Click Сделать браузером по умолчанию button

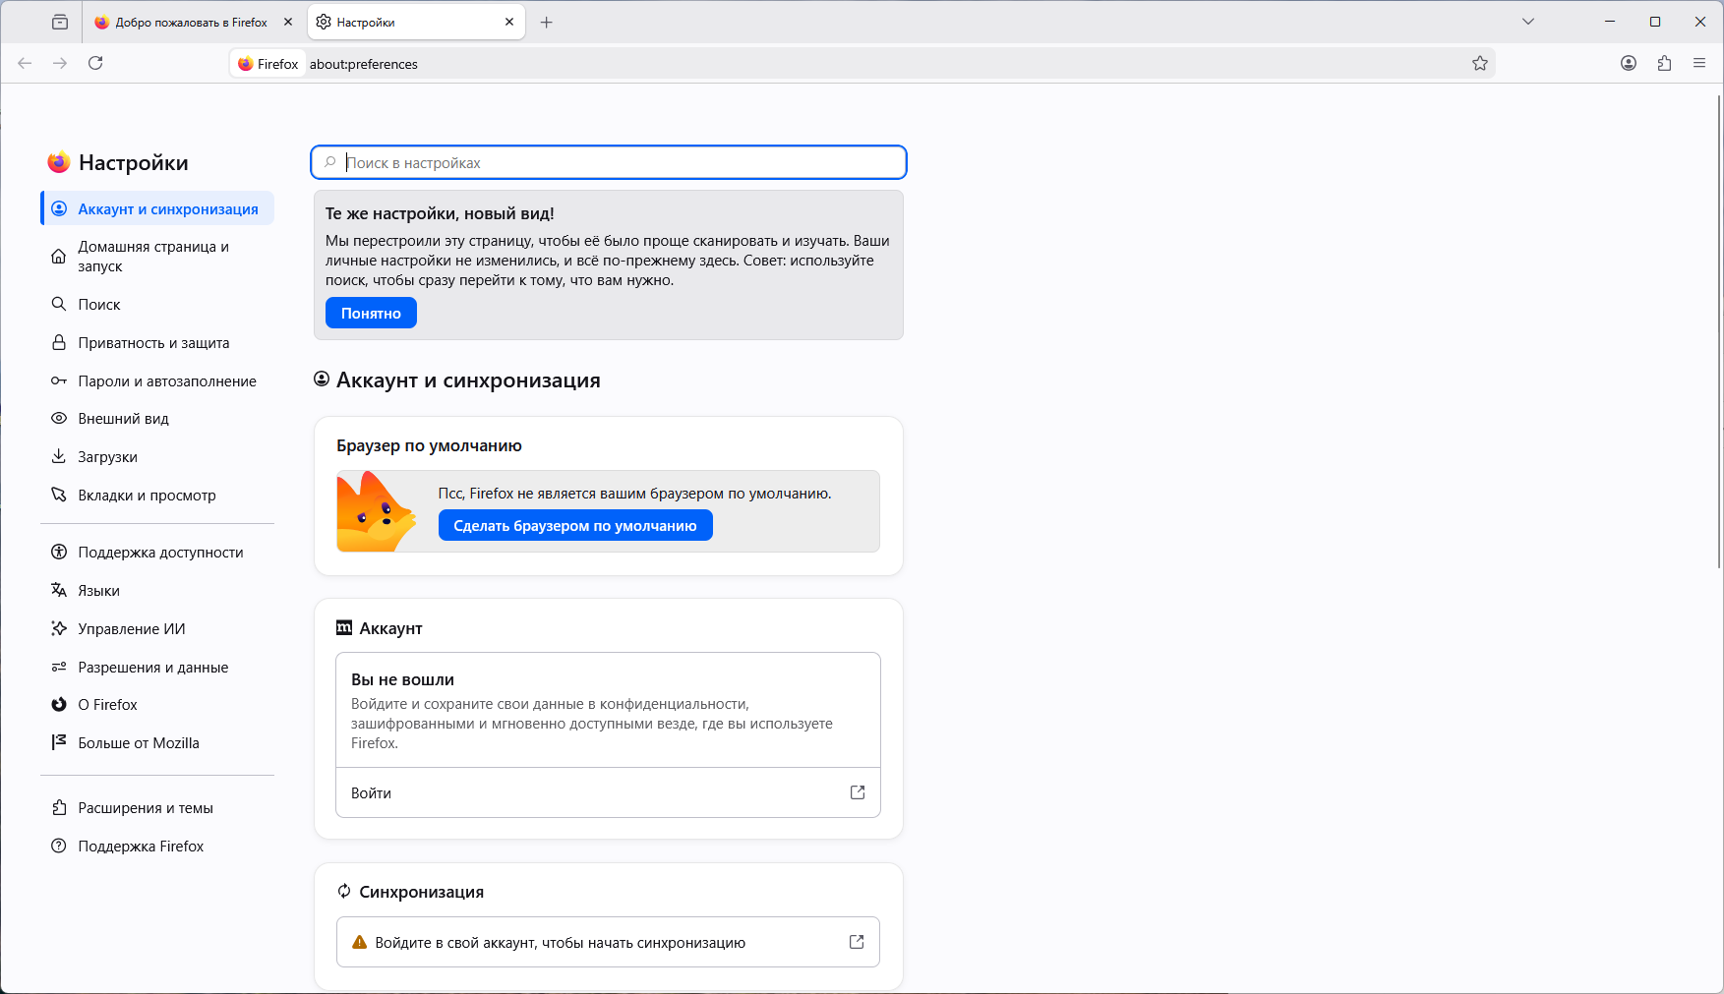(575, 526)
